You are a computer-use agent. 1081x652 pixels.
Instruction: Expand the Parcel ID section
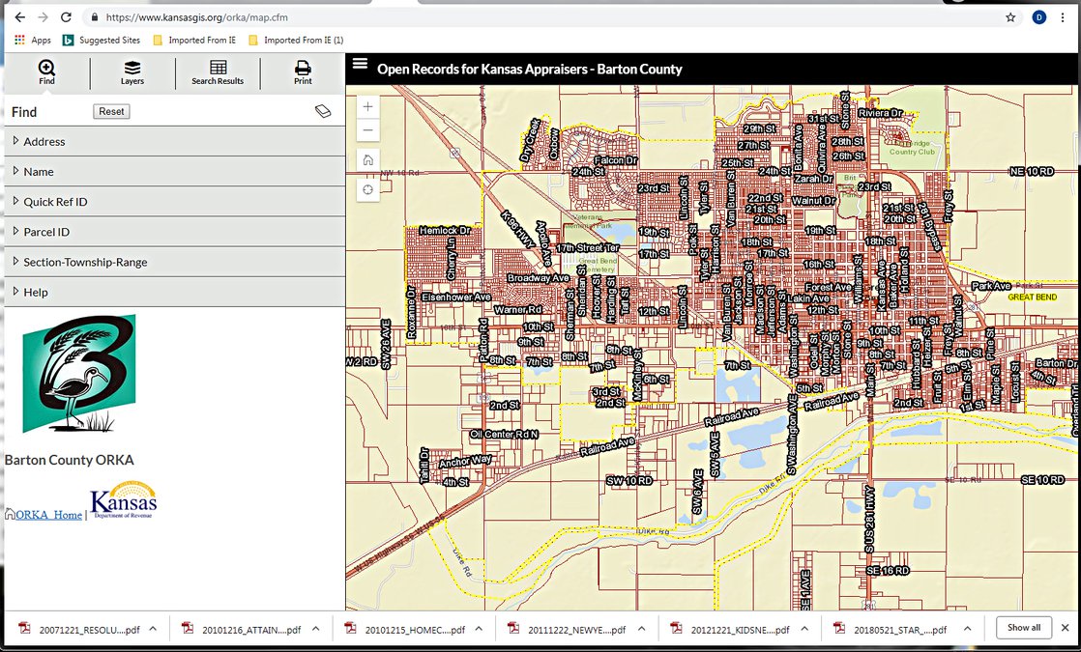tap(46, 232)
